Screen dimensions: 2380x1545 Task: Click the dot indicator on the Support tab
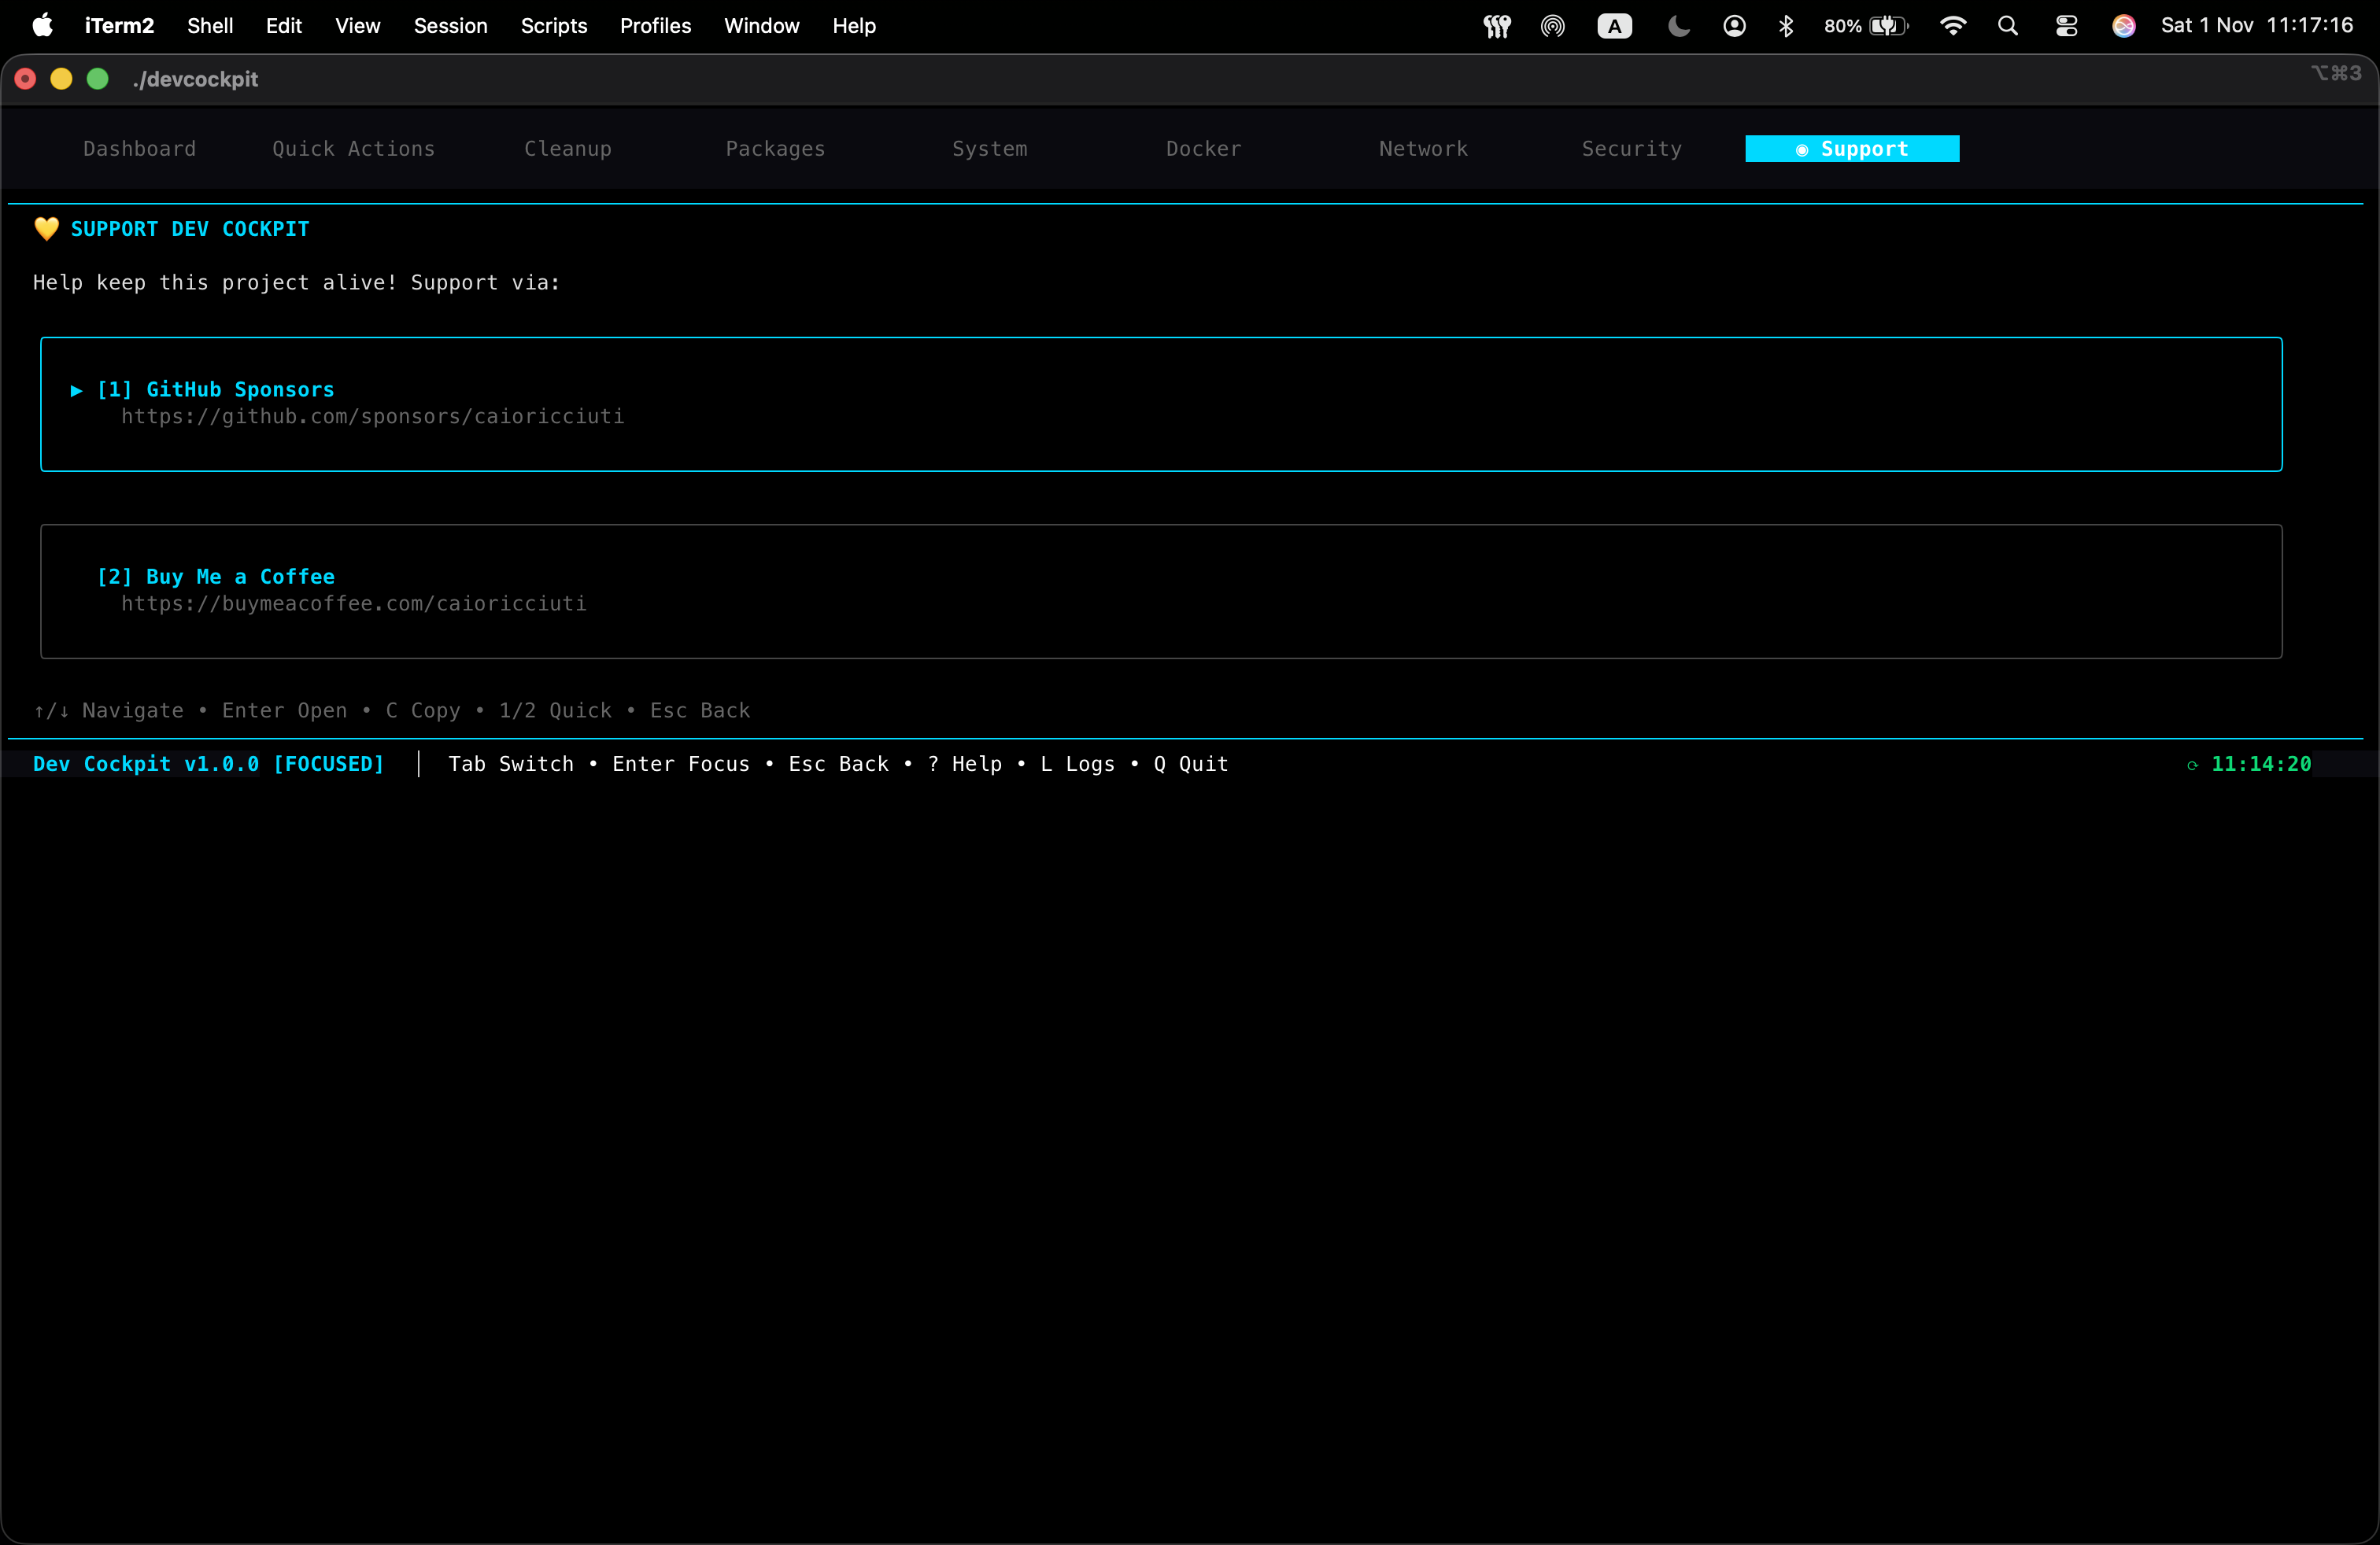tap(1803, 149)
